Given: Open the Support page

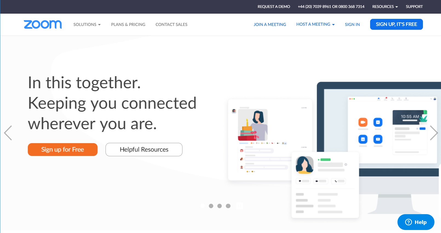Looking at the screenshot, I should tap(414, 7).
